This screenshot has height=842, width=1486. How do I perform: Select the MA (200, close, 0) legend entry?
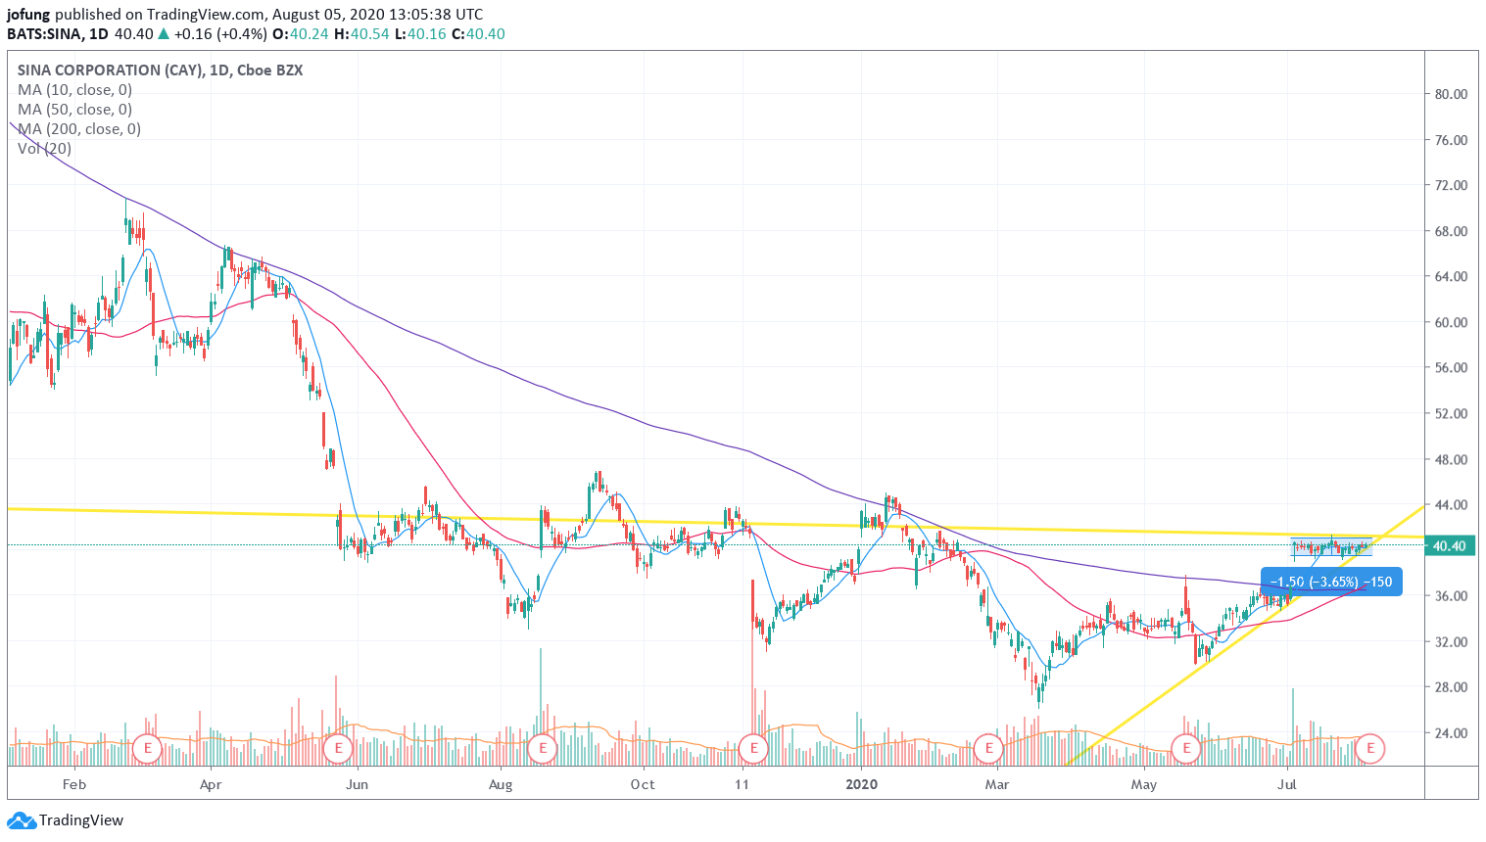click(x=79, y=129)
